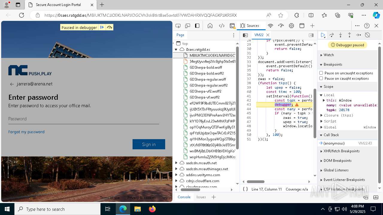The image size is (383, 215).
Task: Open the Memory tool chip icon
Action: coord(291,26)
